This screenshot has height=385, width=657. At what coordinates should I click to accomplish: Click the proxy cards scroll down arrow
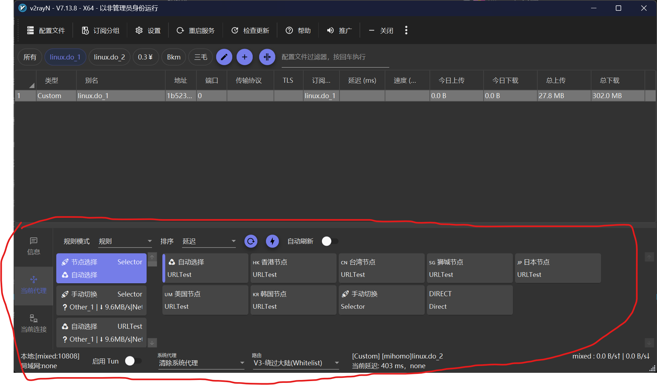(649, 343)
